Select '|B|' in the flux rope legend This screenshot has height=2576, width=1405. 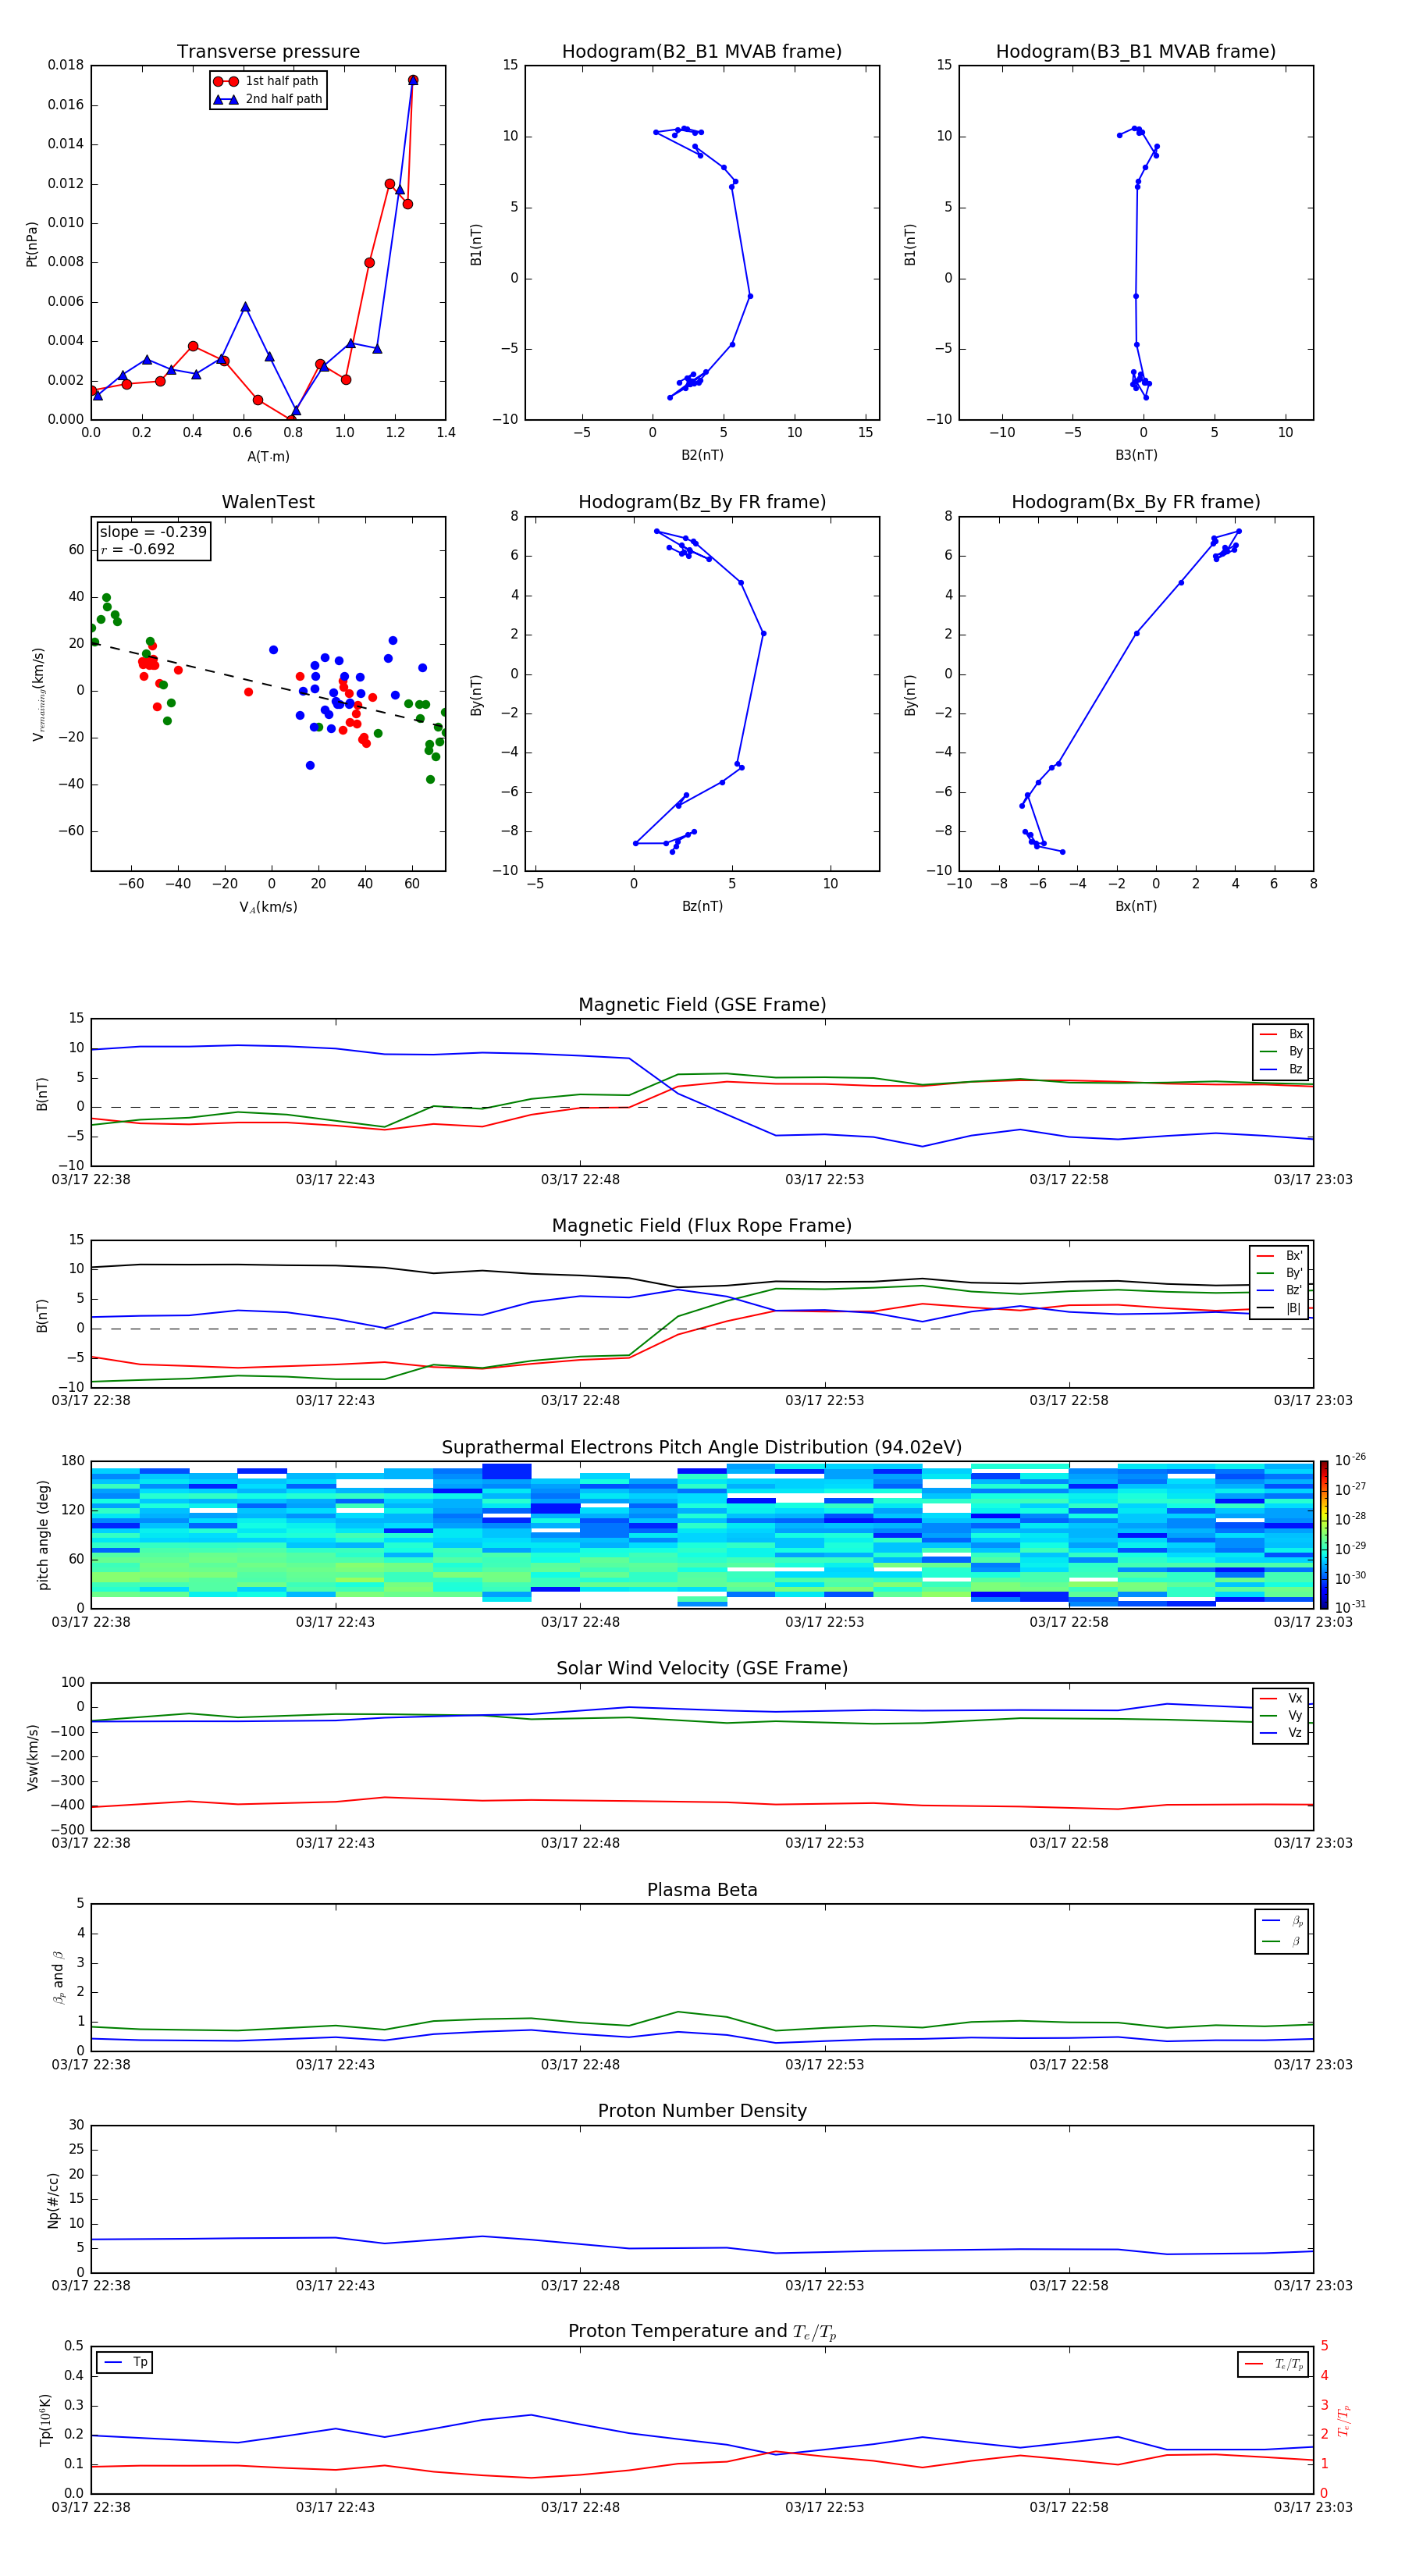[x=1279, y=1308]
